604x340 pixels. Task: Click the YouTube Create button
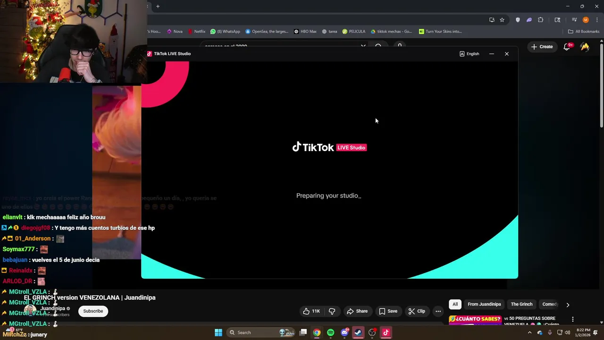click(x=542, y=47)
